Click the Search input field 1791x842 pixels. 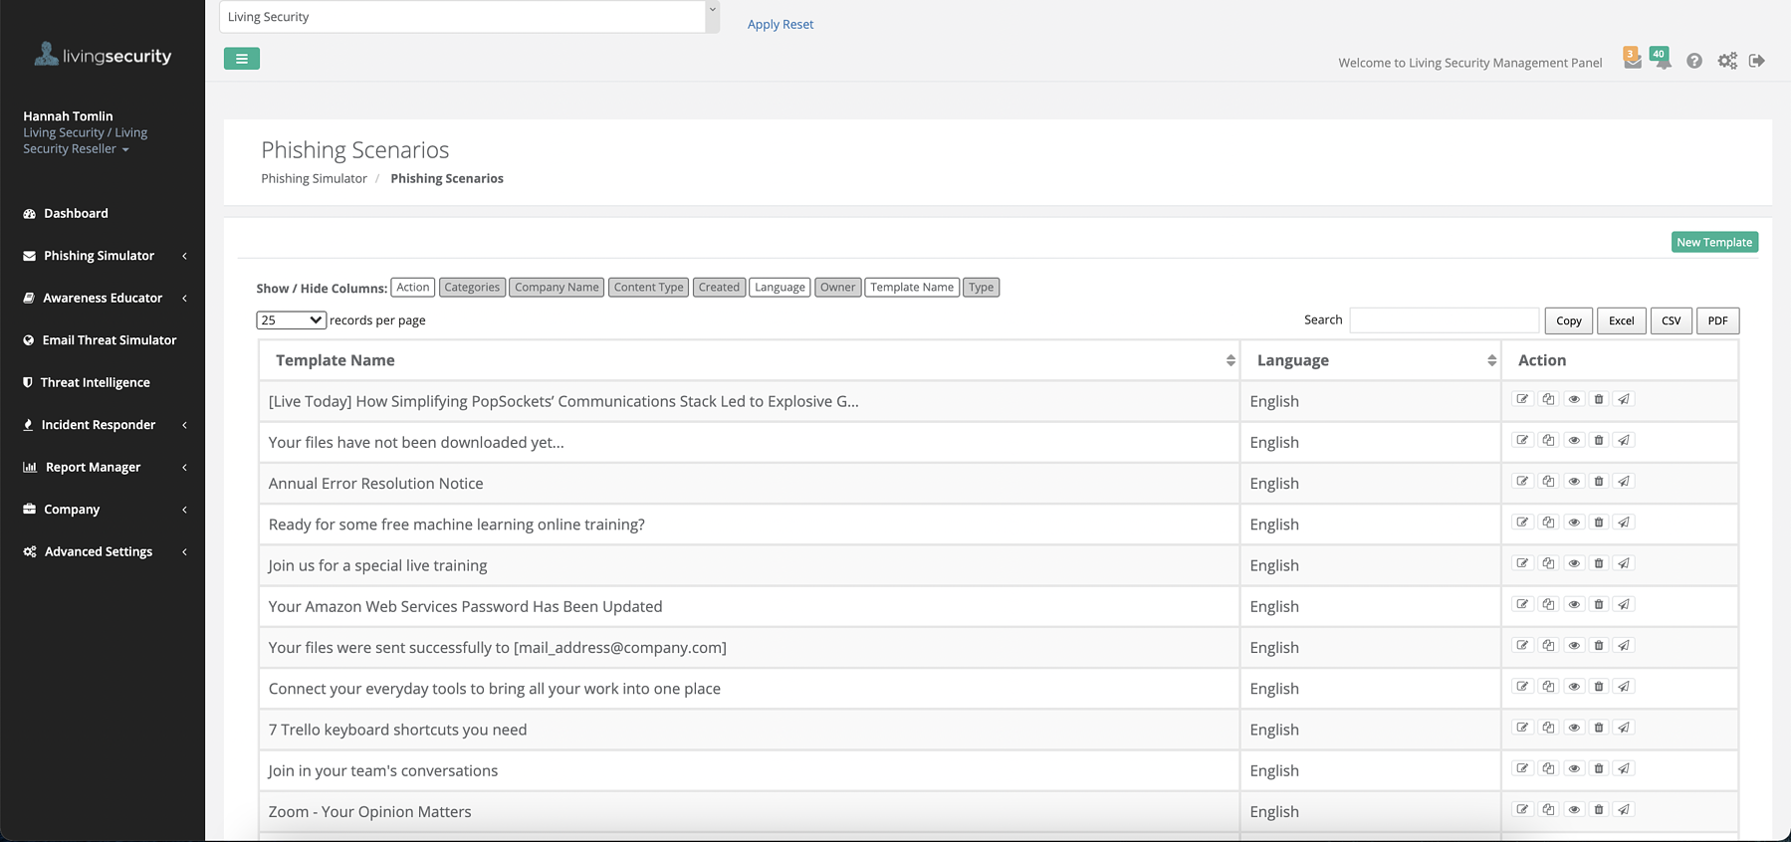1444,320
